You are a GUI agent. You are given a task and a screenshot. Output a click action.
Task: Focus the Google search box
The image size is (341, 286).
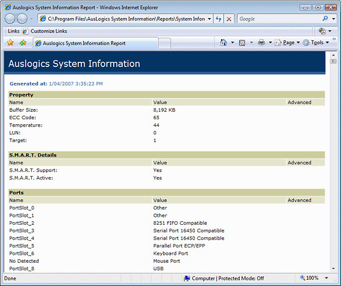coord(280,19)
